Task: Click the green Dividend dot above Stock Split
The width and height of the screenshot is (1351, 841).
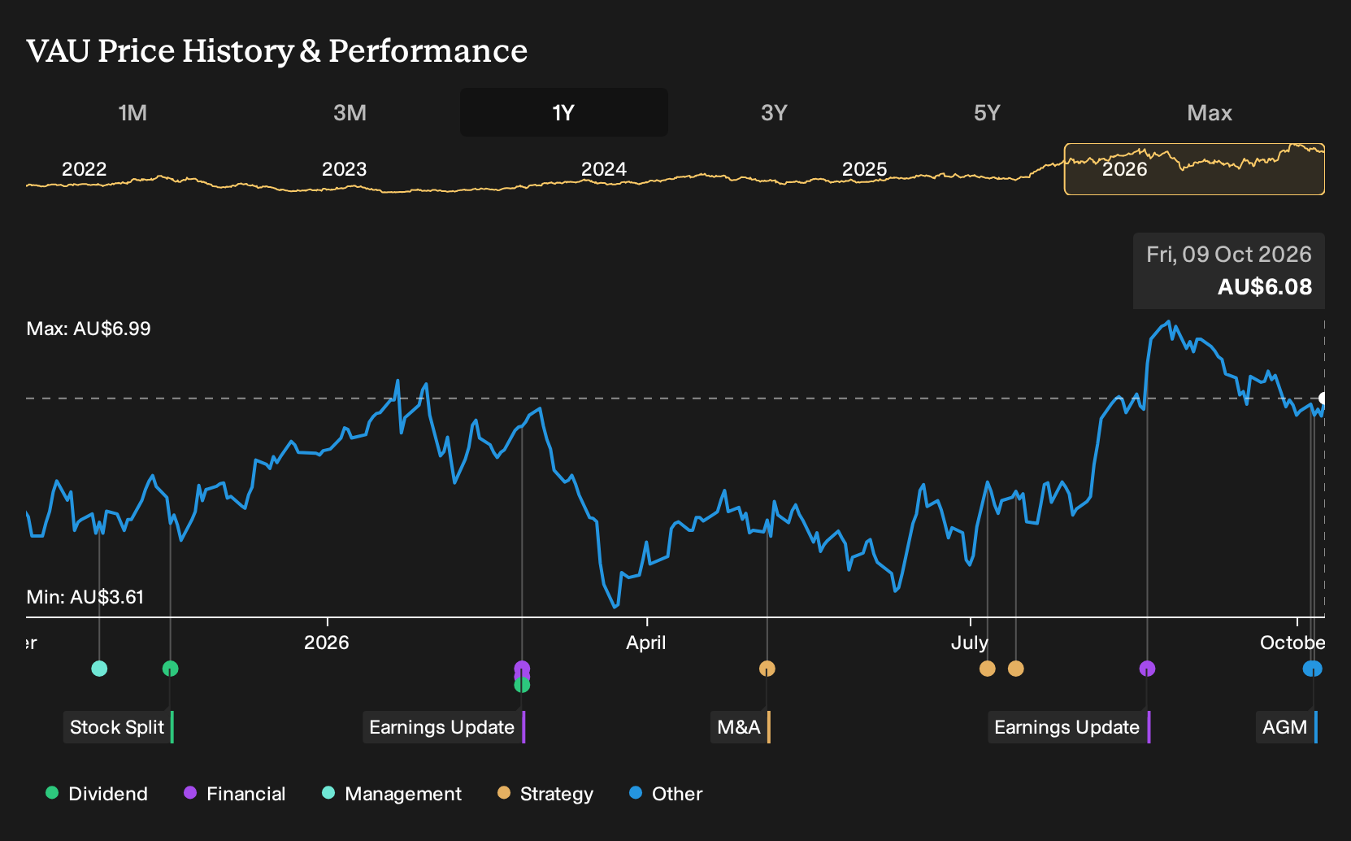Action: (170, 669)
